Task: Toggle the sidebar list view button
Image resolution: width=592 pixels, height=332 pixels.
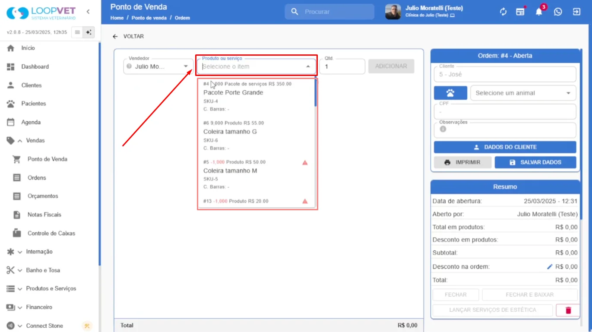Action: coord(77,32)
